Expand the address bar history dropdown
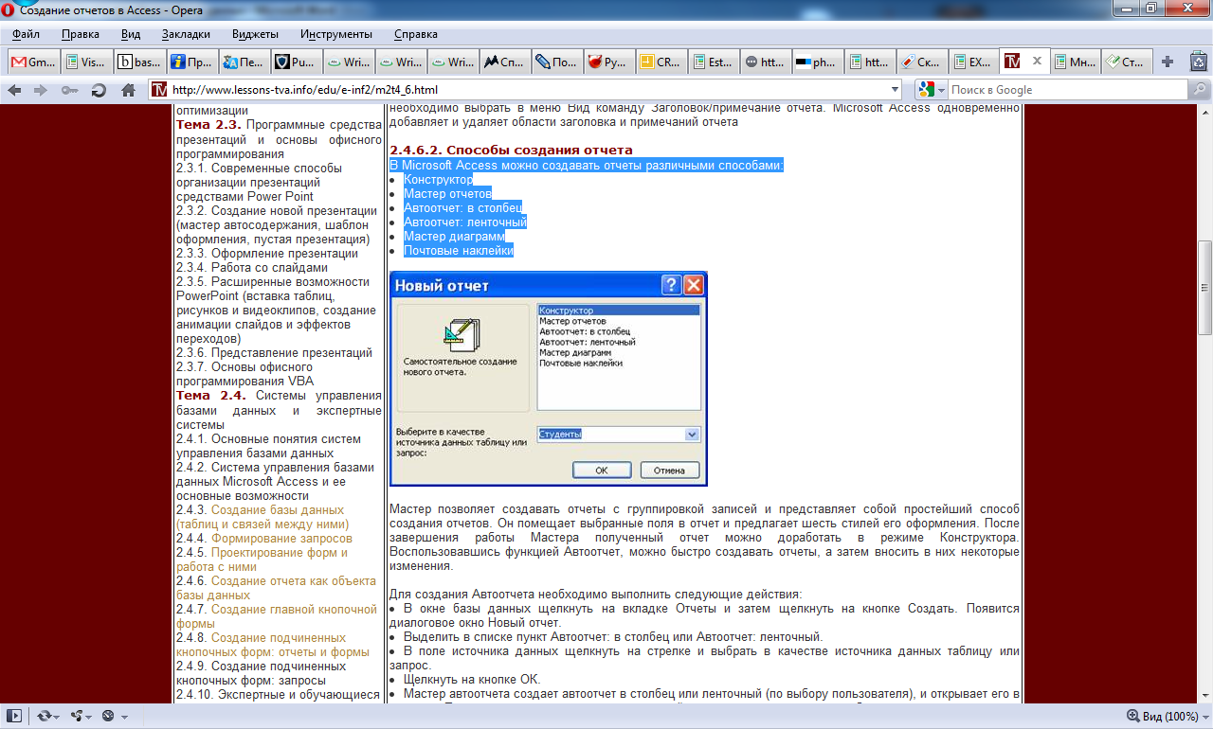1213x729 pixels. (x=896, y=90)
